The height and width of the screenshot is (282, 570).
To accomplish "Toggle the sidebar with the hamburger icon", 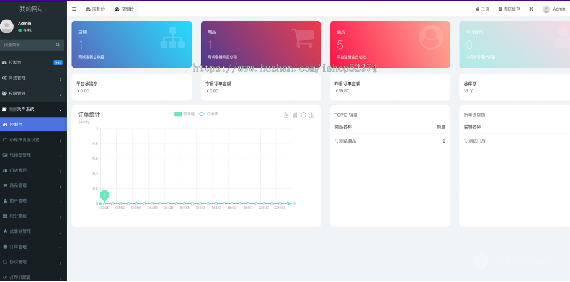I will tap(74, 9).
